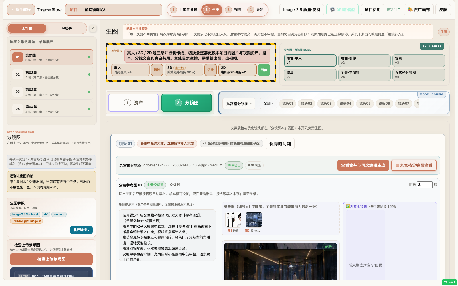Expand 展开详情 in 生图参数
Image resolution: width=458 pixels, height=286 pixels.
pyautogui.click(x=81, y=230)
